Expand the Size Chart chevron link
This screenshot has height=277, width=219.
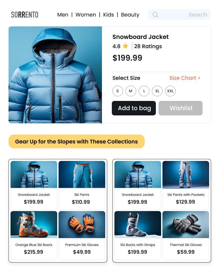185,78
